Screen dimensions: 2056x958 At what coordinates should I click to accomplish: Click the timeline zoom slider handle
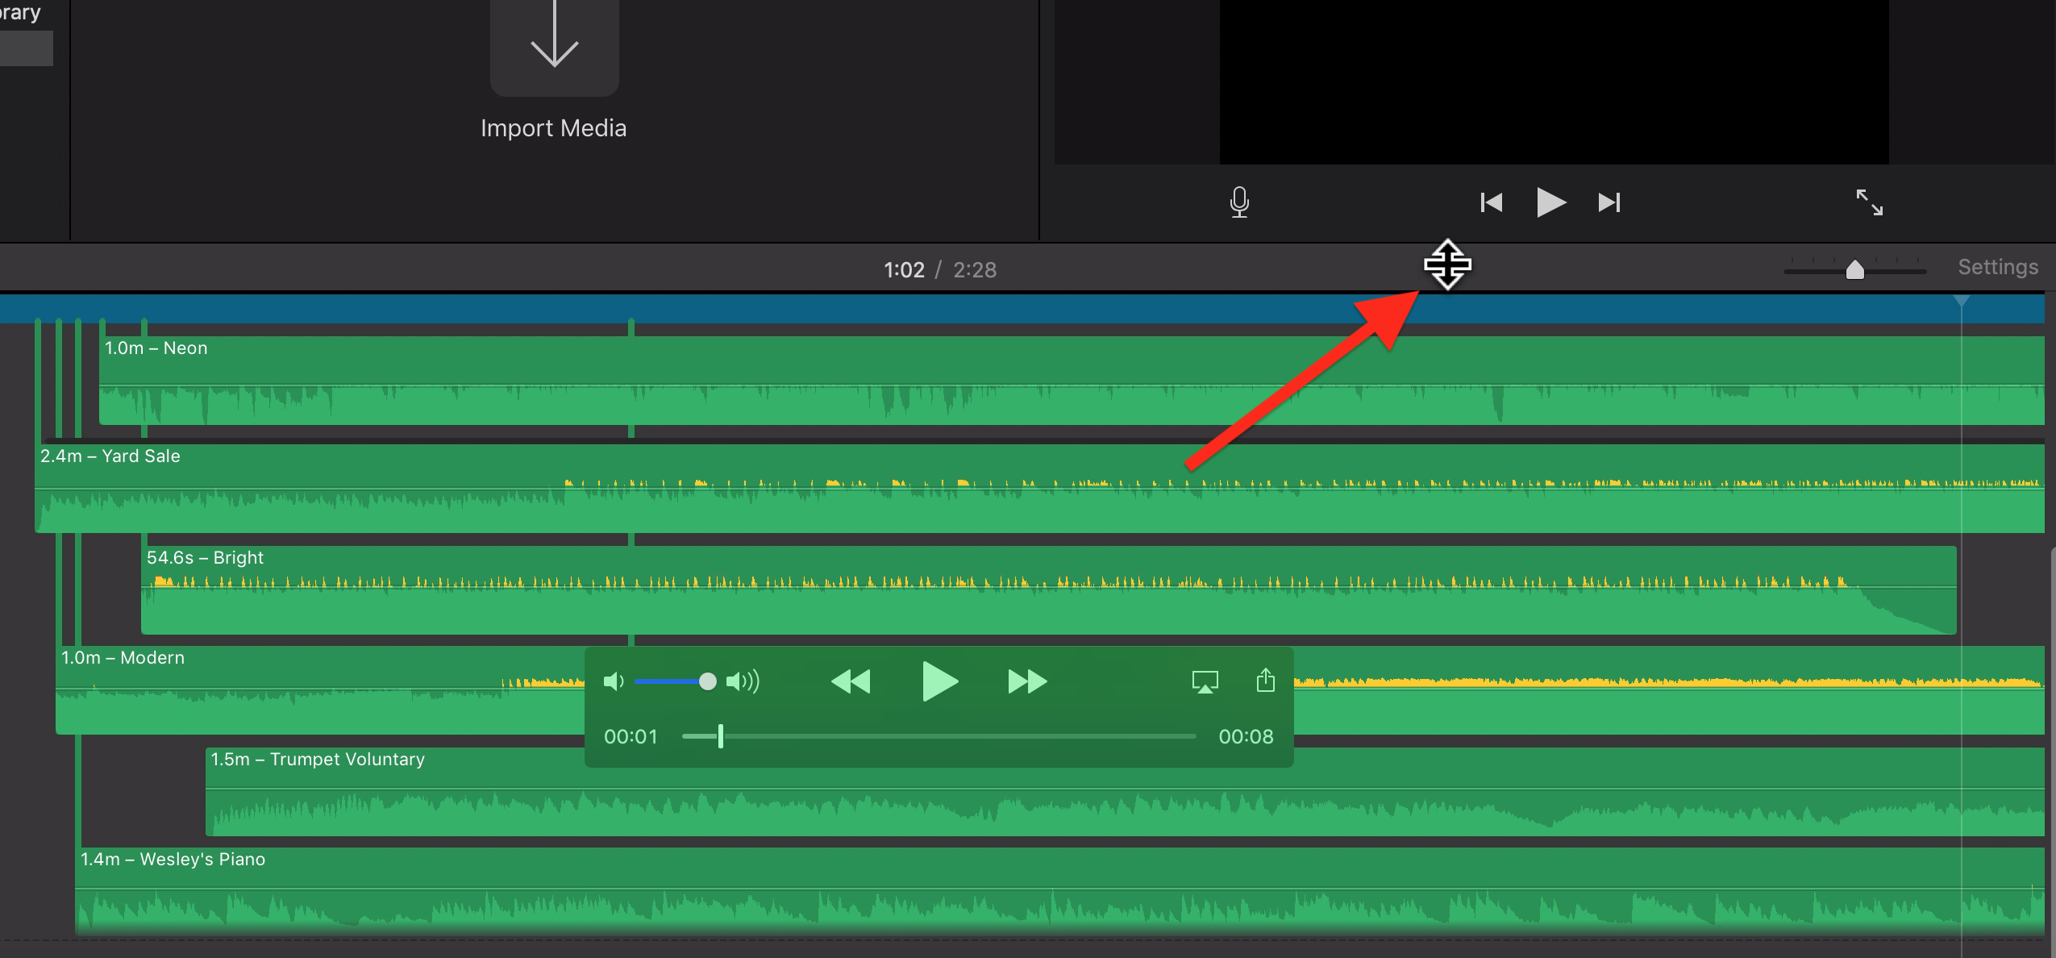[1854, 269]
